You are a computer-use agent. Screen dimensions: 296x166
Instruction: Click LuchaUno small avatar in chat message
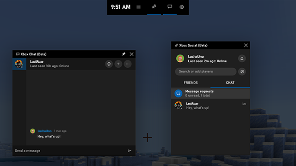pos(32,131)
